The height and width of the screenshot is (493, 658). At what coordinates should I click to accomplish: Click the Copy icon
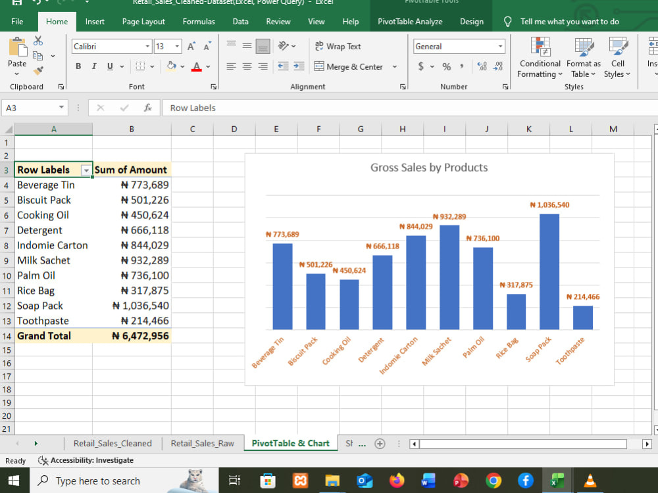38,55
